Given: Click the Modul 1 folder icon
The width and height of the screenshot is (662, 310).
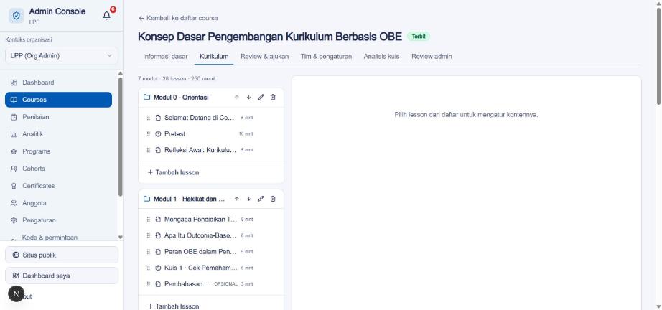Looking at the screenshot, I should (147, 199).
